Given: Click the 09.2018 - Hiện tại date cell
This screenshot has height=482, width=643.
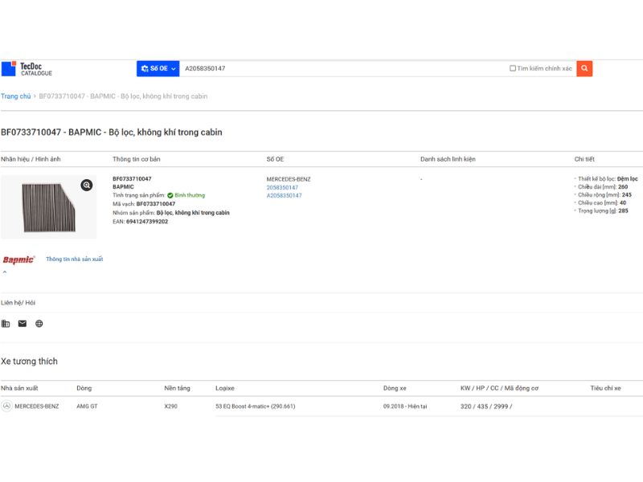Looking at the screenshot, I should (x=405, y=406).
